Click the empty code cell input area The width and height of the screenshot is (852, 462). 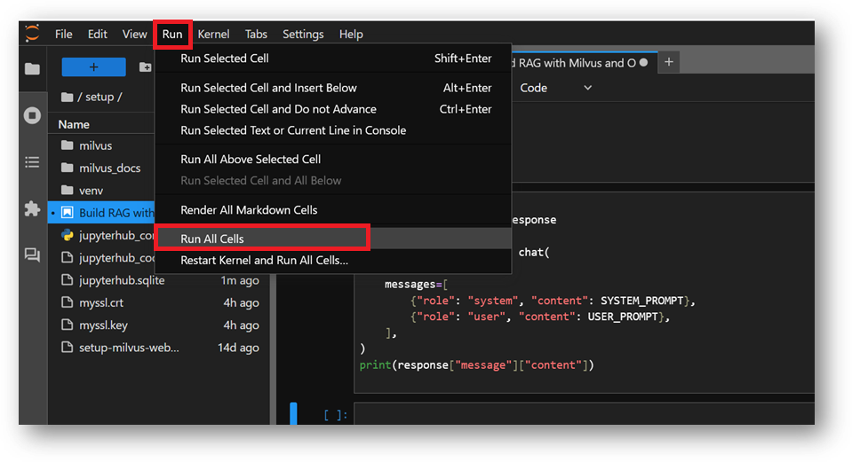point(577,415)
